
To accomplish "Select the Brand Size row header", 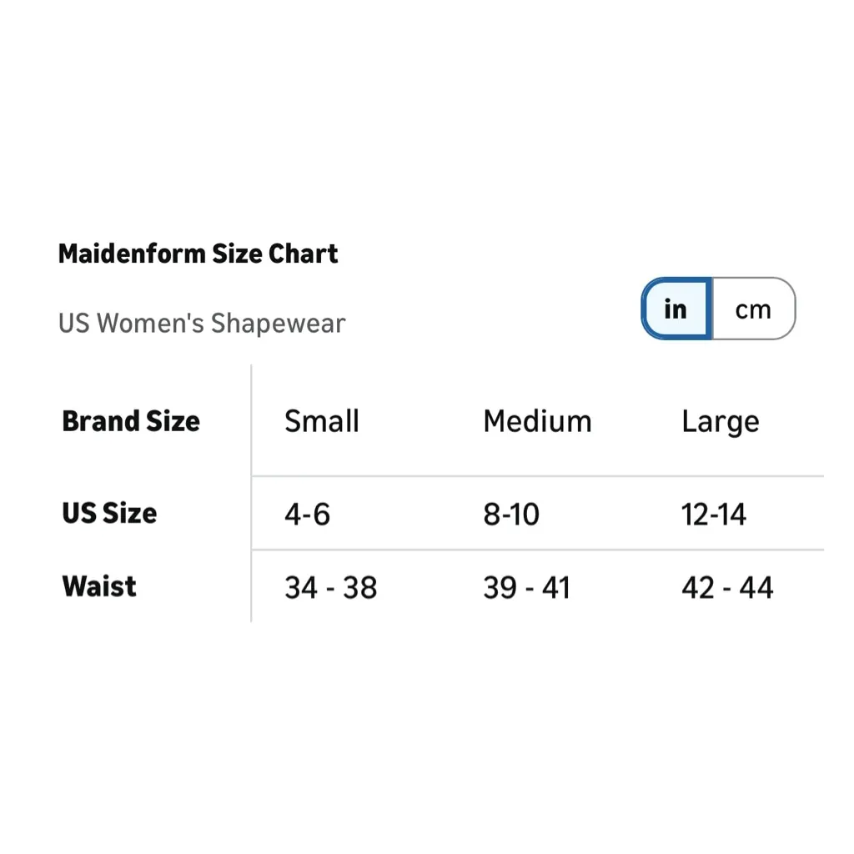I will point(131,421).
